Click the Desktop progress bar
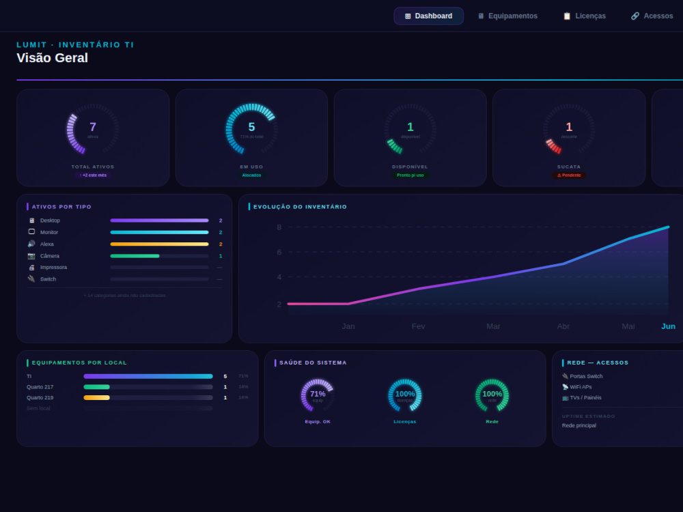The height and width of the screenshot is (512, 683). [x=159, y=221]
